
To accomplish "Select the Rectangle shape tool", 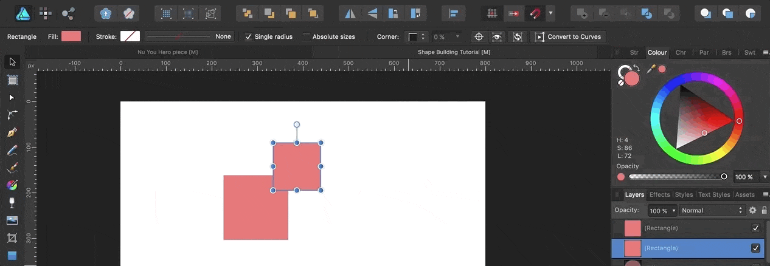I will pyautogui.click(x=12, y=256).
